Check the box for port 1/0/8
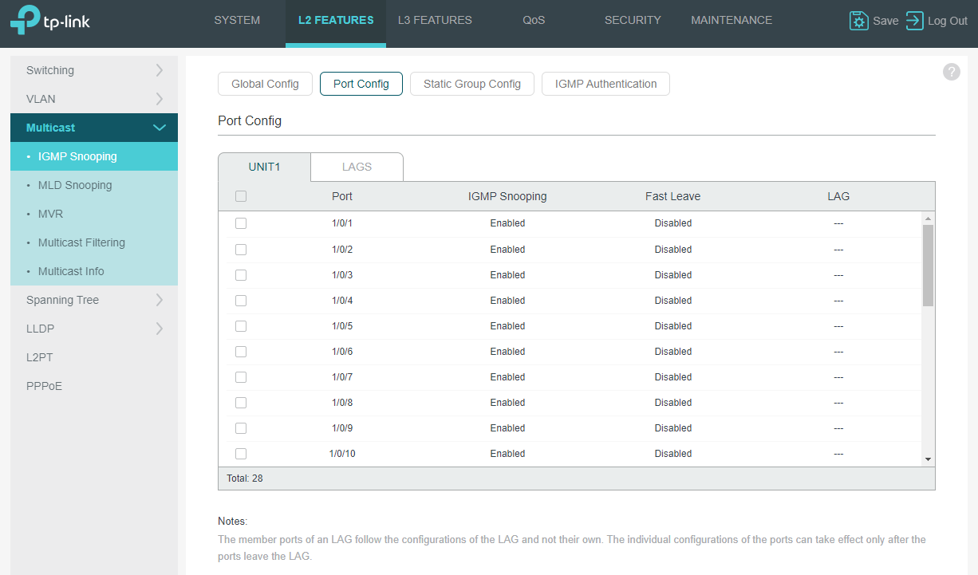This screenshot has height=575, width=978. coord(241,403)
